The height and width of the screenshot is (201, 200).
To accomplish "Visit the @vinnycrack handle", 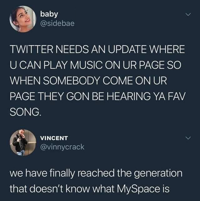I will click(62, 147).
